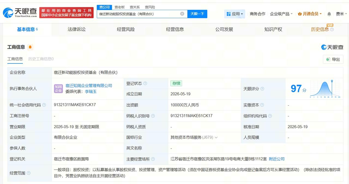Switch to the 法律诉讼 tab
349x184 pixels.
coord(76,29)
